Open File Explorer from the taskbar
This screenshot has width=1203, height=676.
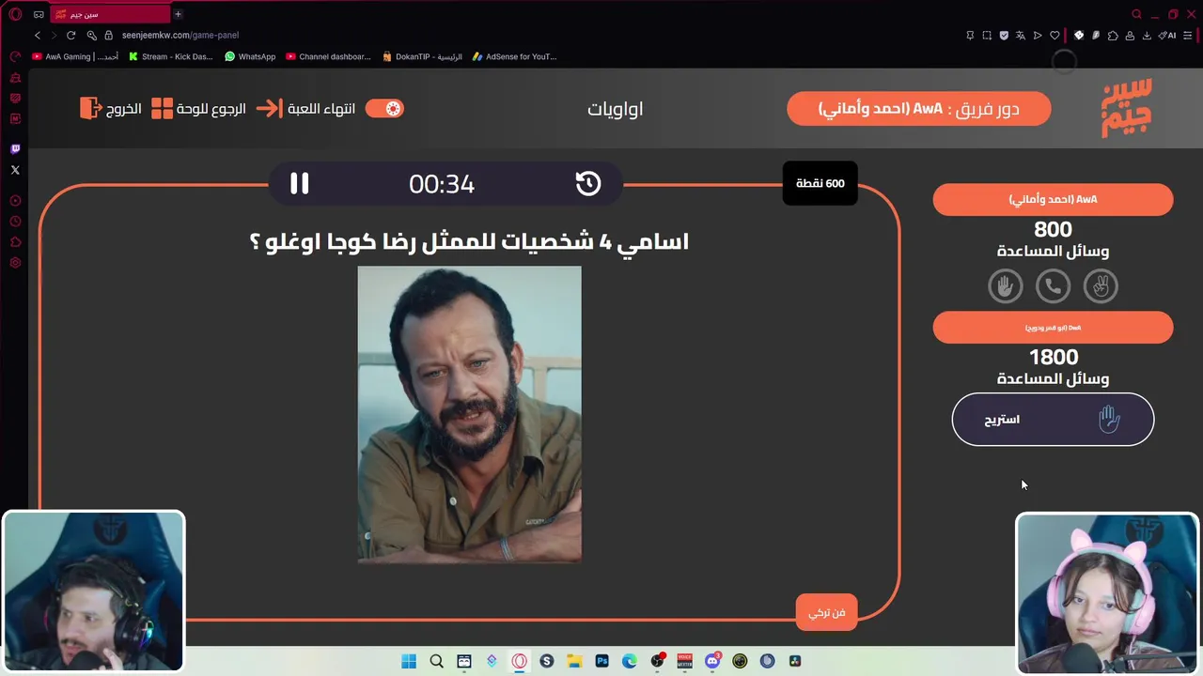[574, 661]
